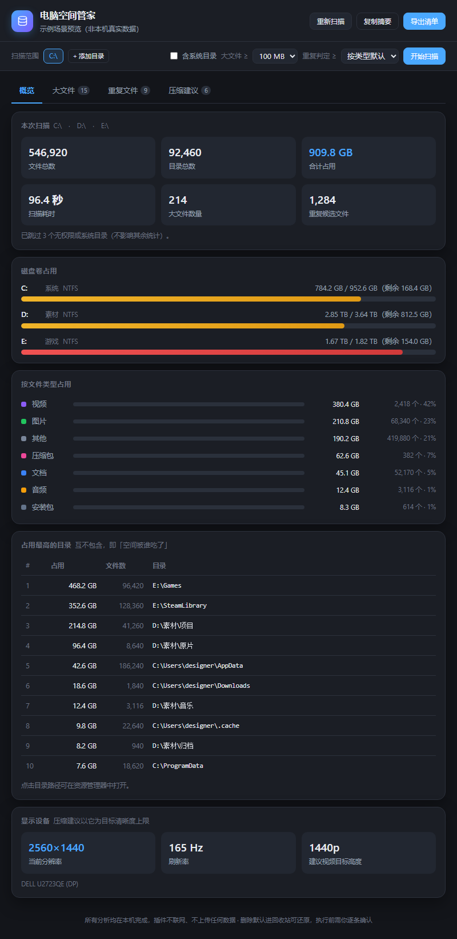Click the 2560×1440 当前分辨率 value
Viewport: 457px width, 939px height.
(57, 847)
